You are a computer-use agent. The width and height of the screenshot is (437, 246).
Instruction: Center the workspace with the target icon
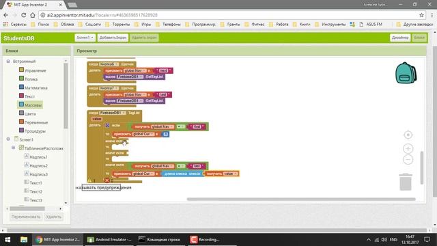408,135
